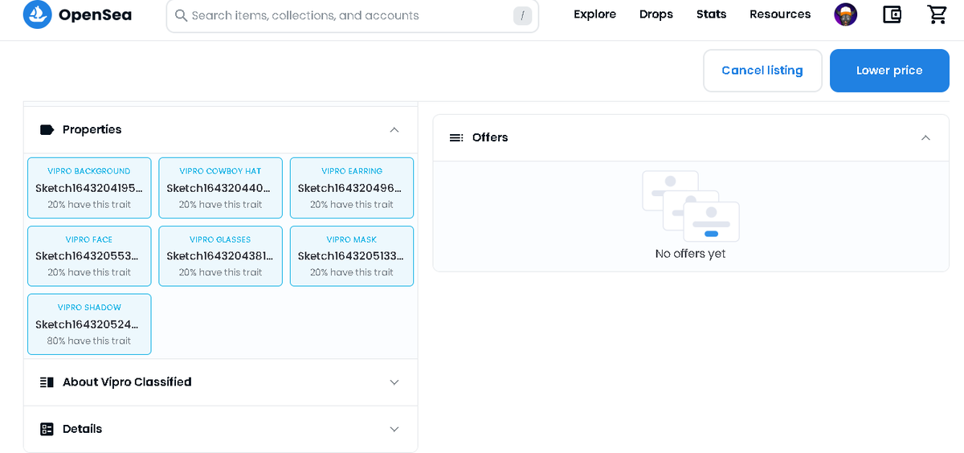Click the Cancel listing button
This screenshot has height=453, width=964.
tap(762, 71)
